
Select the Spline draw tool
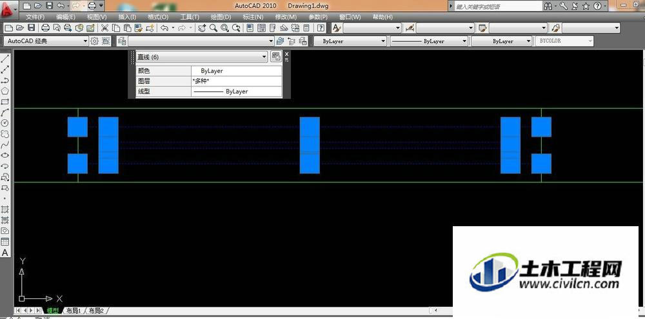pyautogui.click(x=5, y=145)
